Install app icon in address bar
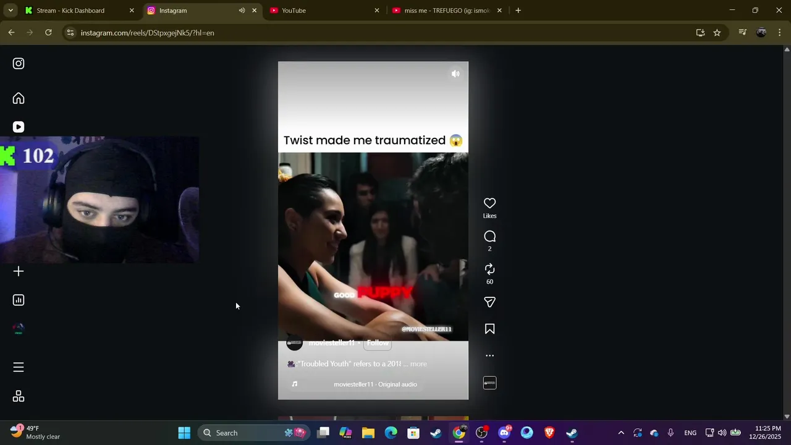The width and height of the screenshot is (791, 445). [x=700, y=33]
